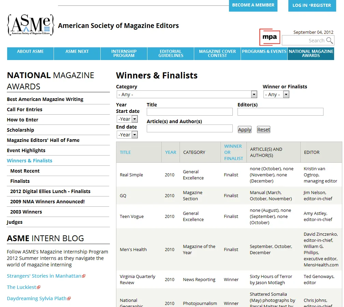Image resolution: width=344 pixels, height=307 pixels.
Task: Open 2009 NMA Winners Announced! link
Action: (47, 202)
